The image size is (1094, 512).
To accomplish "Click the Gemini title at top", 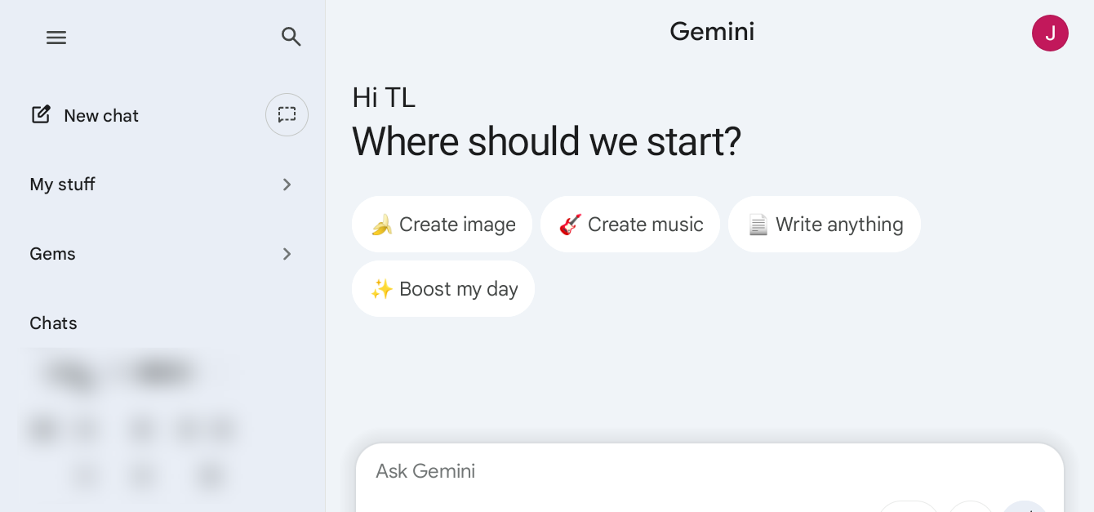I will point(712,32).
